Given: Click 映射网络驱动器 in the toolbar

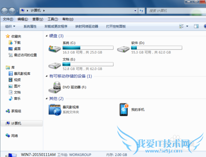Looking at the screenshot, I should click(87, 26).
